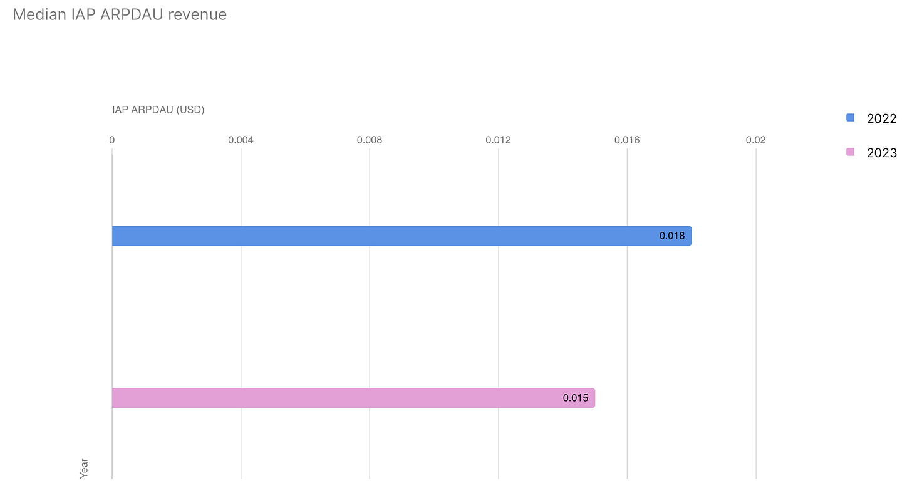
Task: Click the 0.02 axis tick label
Action: [x=756, y=140]
